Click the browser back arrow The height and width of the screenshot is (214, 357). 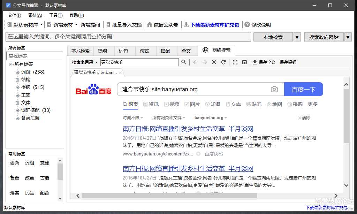pyautogui.click(x=195, y=62)
